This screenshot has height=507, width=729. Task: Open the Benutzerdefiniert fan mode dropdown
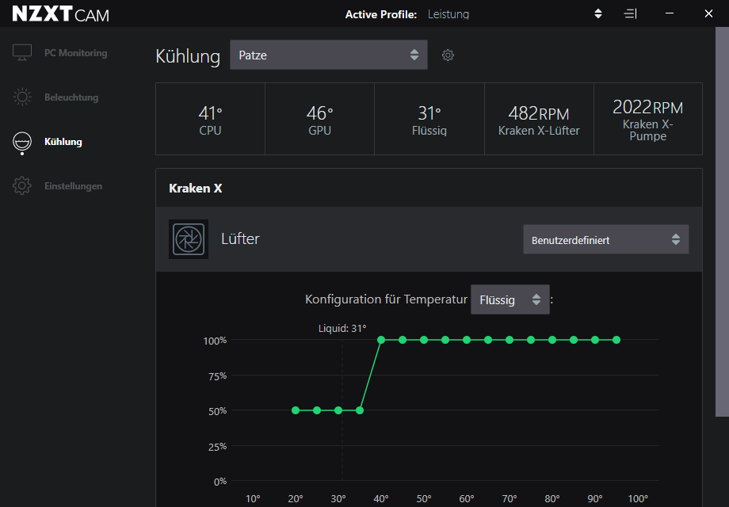(606, 240)
